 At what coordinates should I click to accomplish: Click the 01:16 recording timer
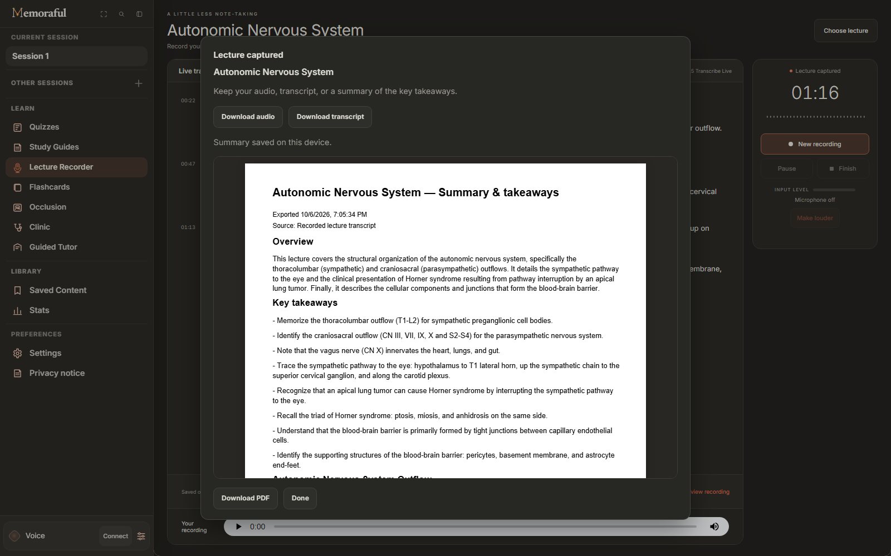[815, 93]
